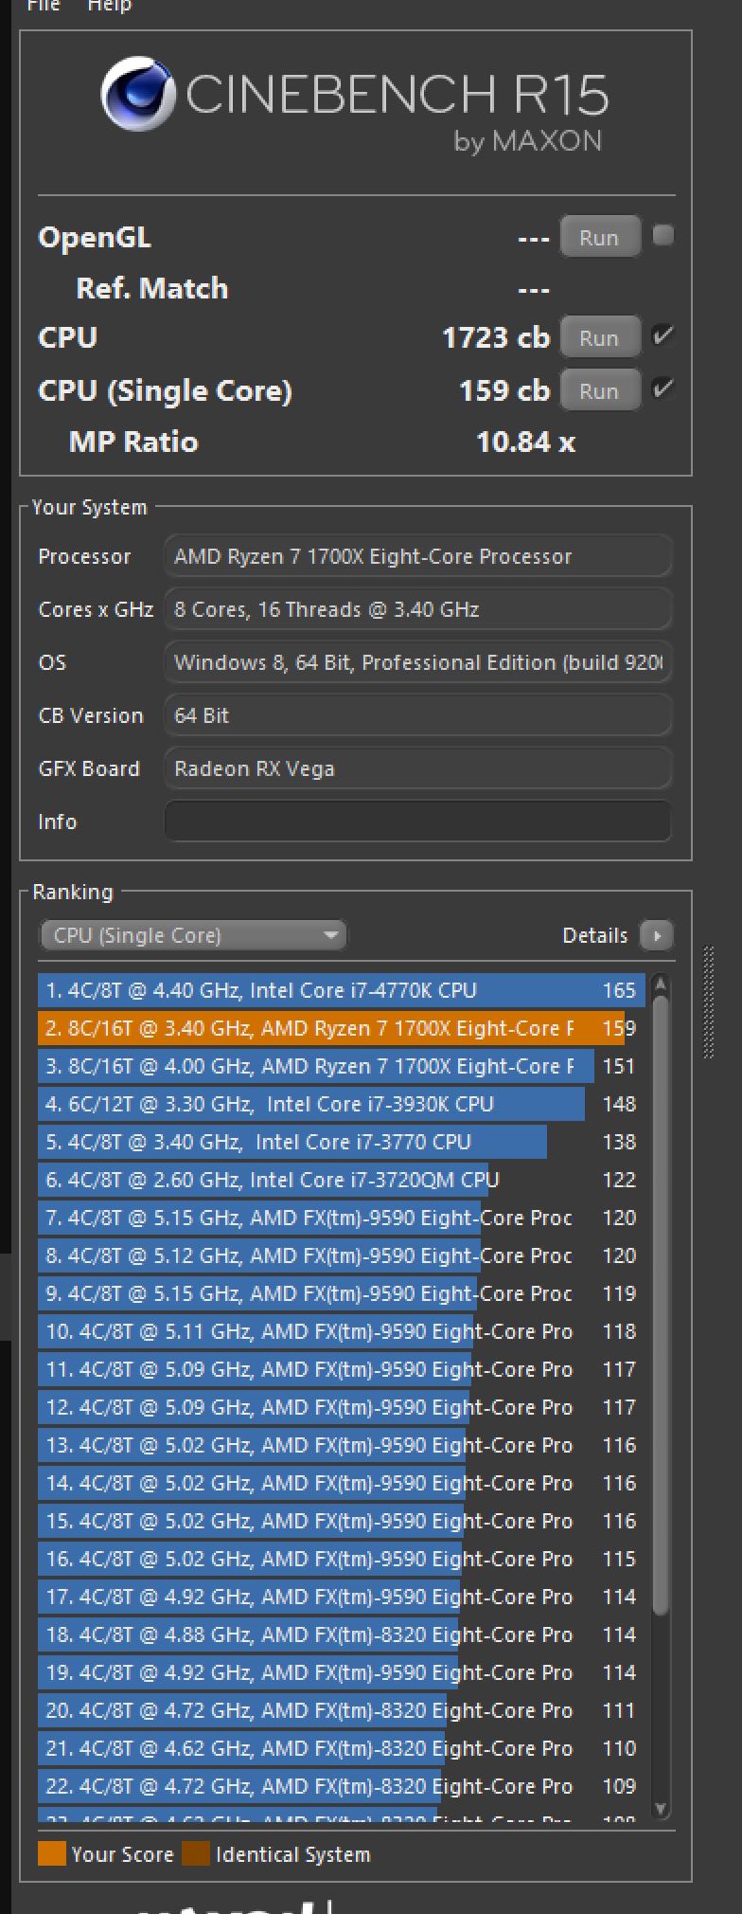Click the ranking scroll down arrow
Screen dimensions: 742x1914
[661, 1807]
